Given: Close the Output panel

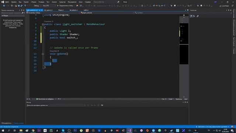Looking at the screenshot, I should pos(187,102).
